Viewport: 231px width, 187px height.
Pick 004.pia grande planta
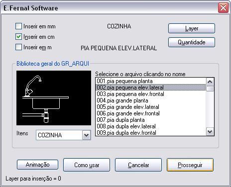coord(151,100)
